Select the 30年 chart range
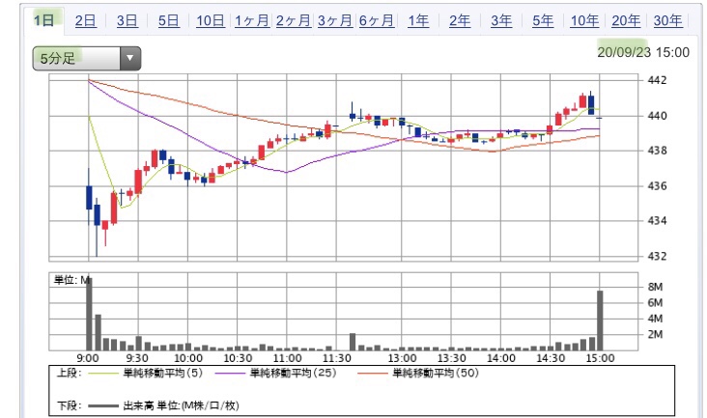Screen dimensions: 707x418 (x=667, y=20)
